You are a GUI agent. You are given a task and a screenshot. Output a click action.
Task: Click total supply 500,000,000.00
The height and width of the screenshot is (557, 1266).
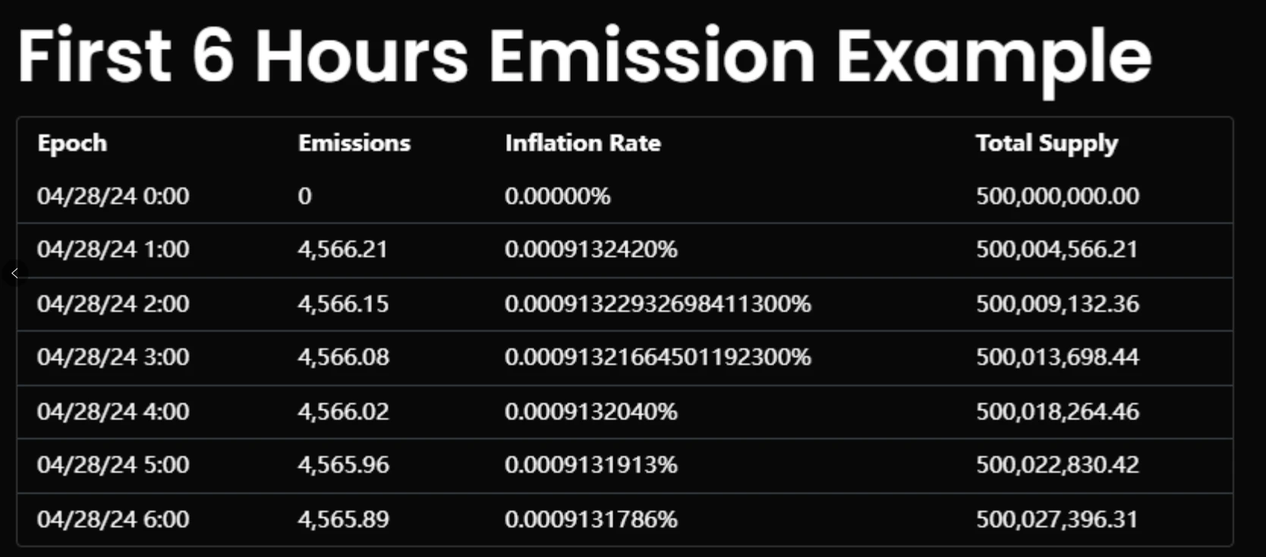1057,197
